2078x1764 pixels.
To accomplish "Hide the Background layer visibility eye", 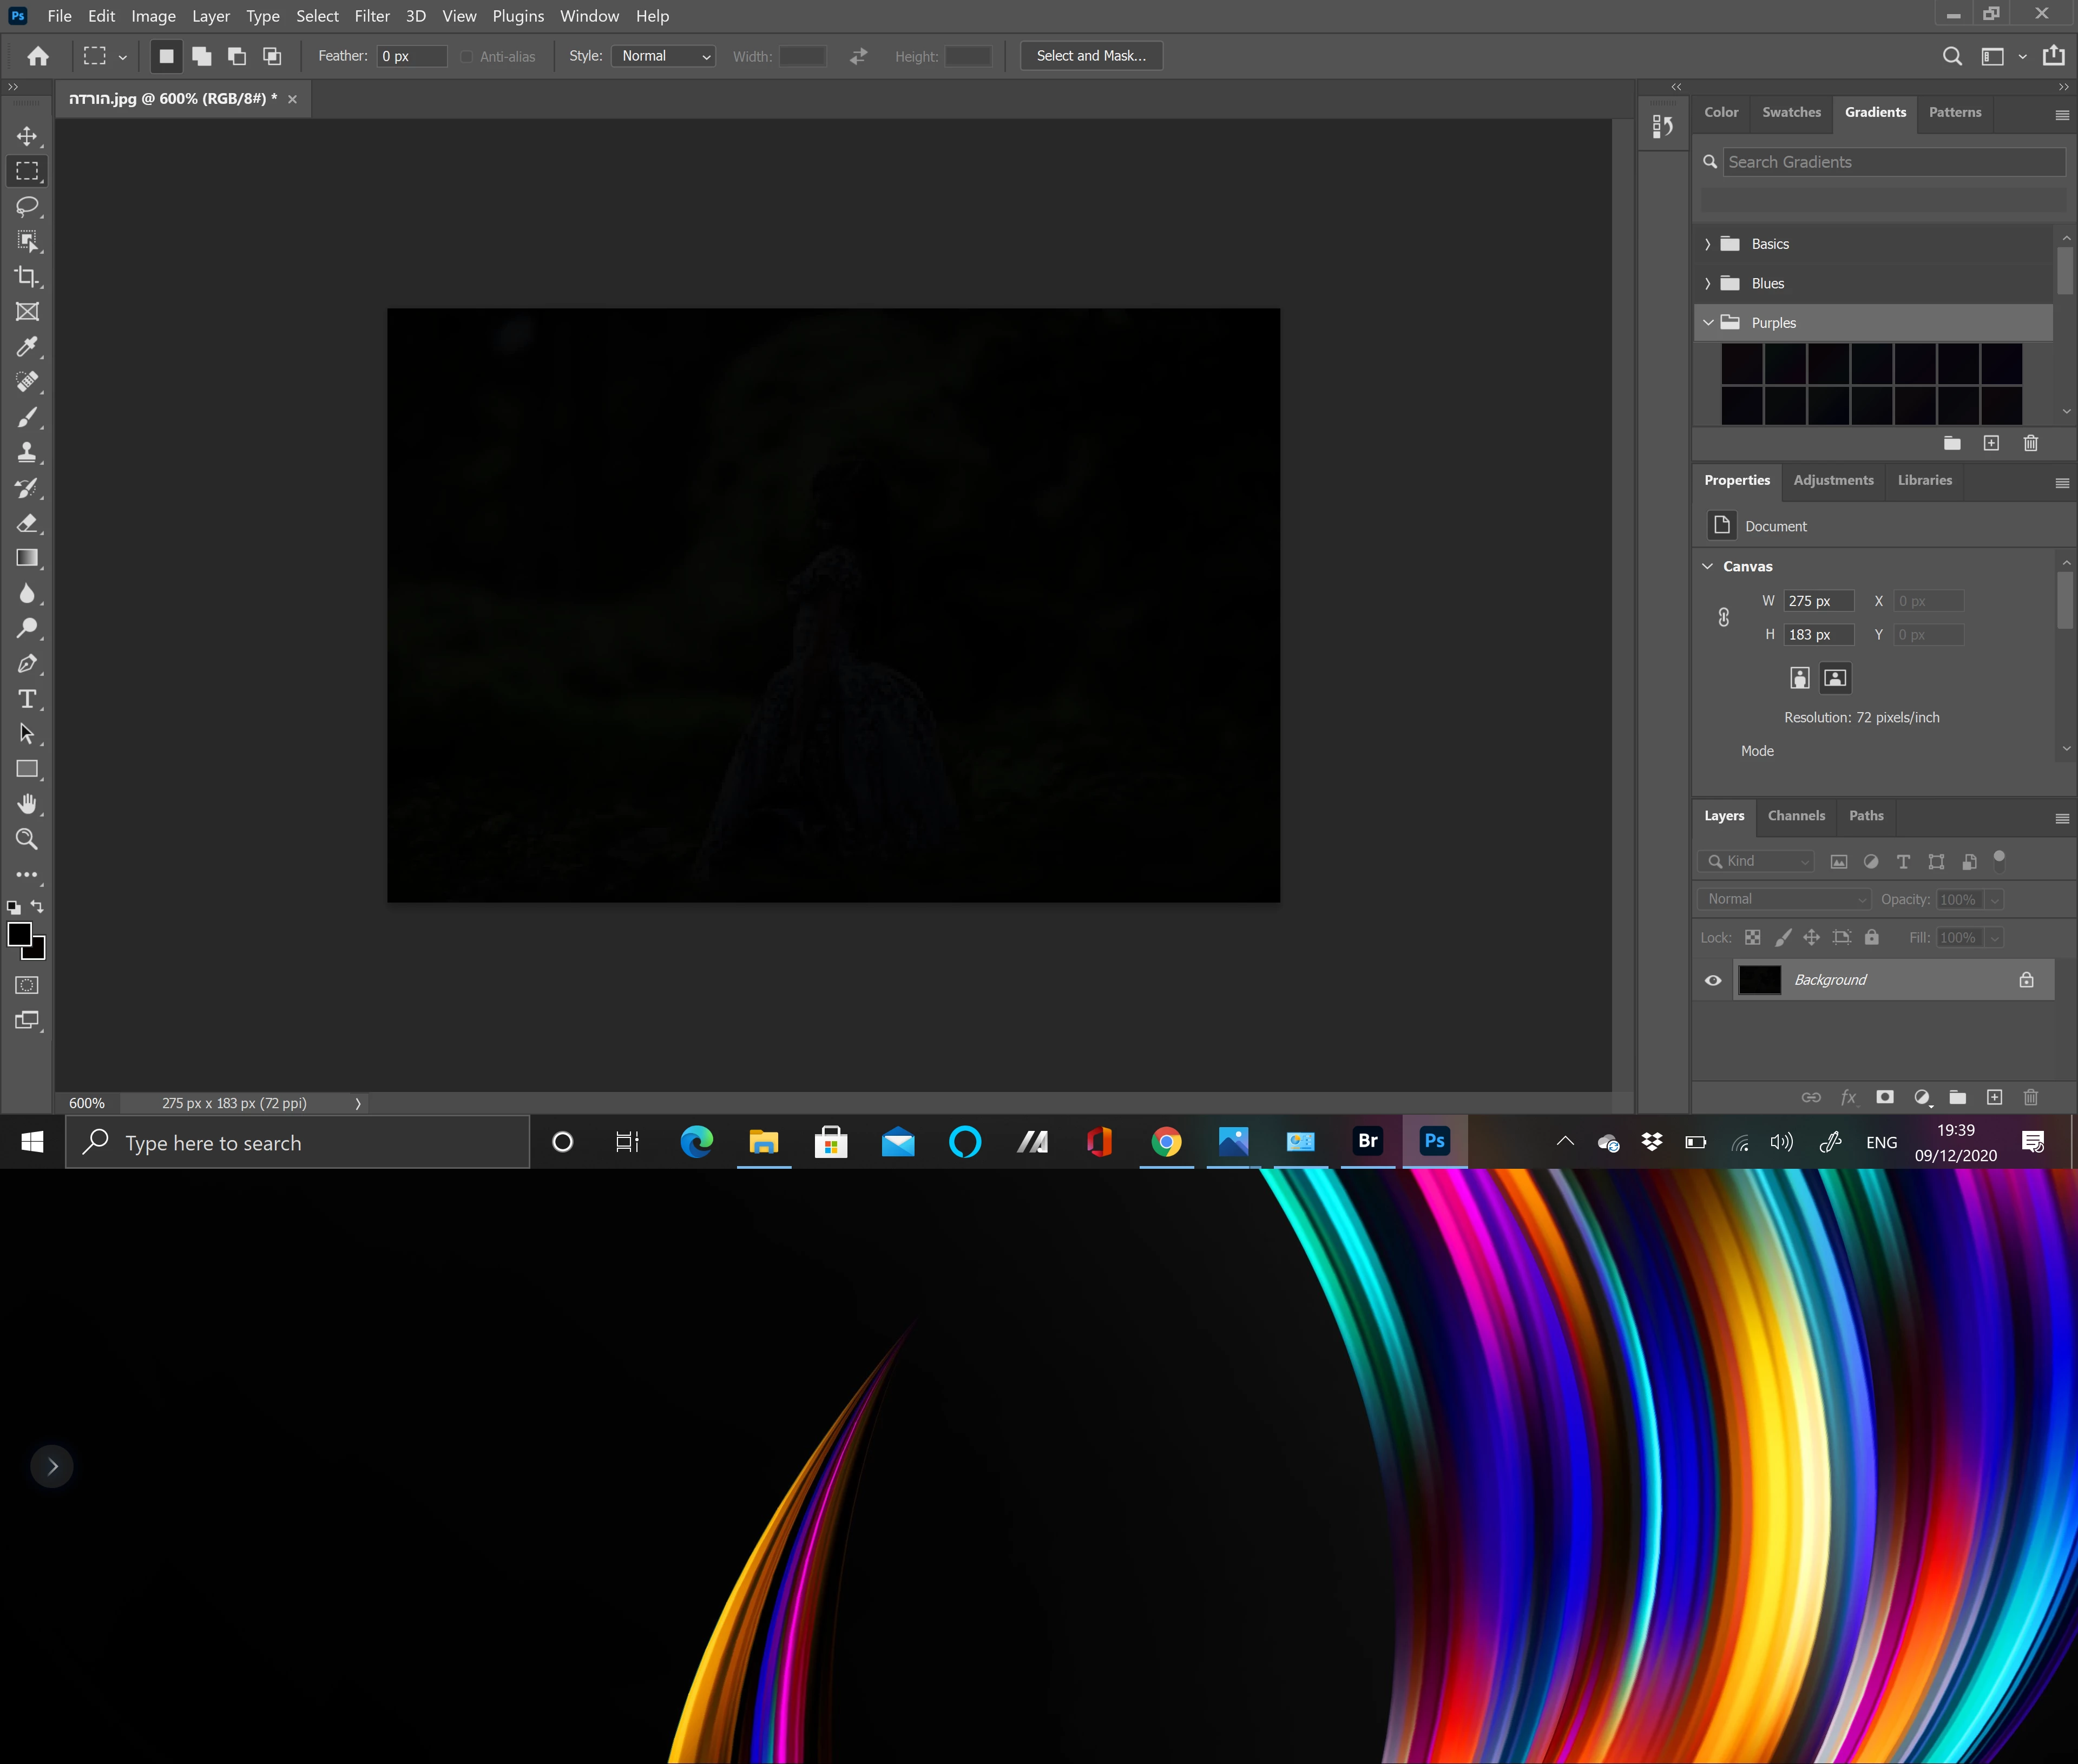I will click(x=1713, y=980).
